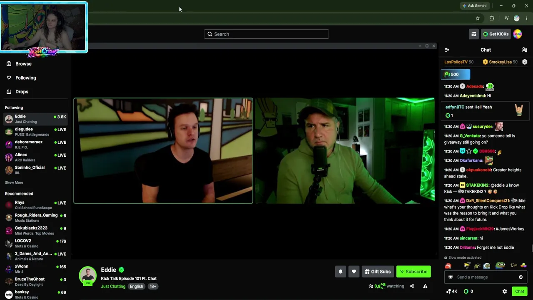
Task: Open the 500 gifted leaderboard badge
Action: point(456,75)
